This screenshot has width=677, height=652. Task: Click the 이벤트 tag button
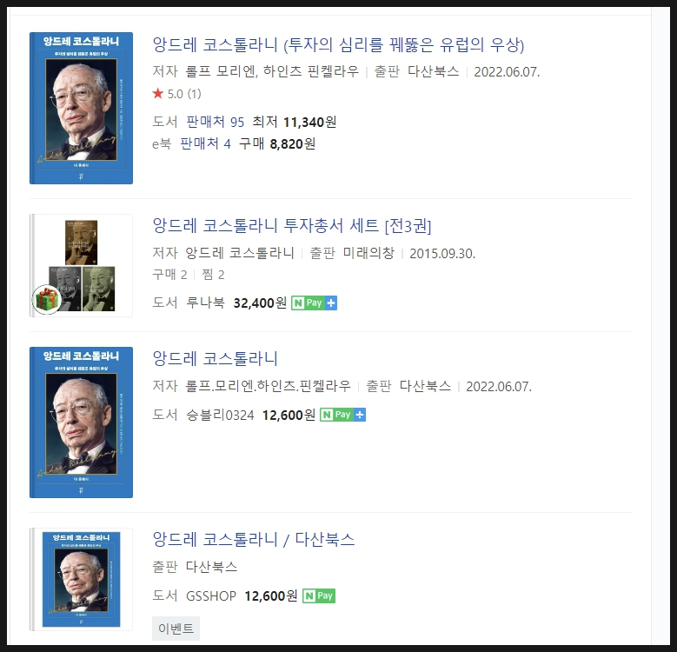pyautogui.click(x=176, y=629)
